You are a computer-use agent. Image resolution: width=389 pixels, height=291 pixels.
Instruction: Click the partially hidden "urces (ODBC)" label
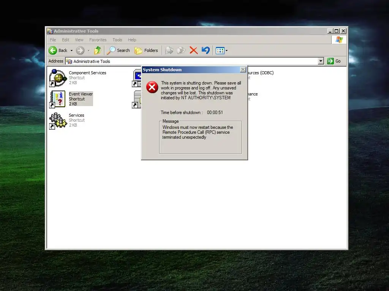[261, 73]
